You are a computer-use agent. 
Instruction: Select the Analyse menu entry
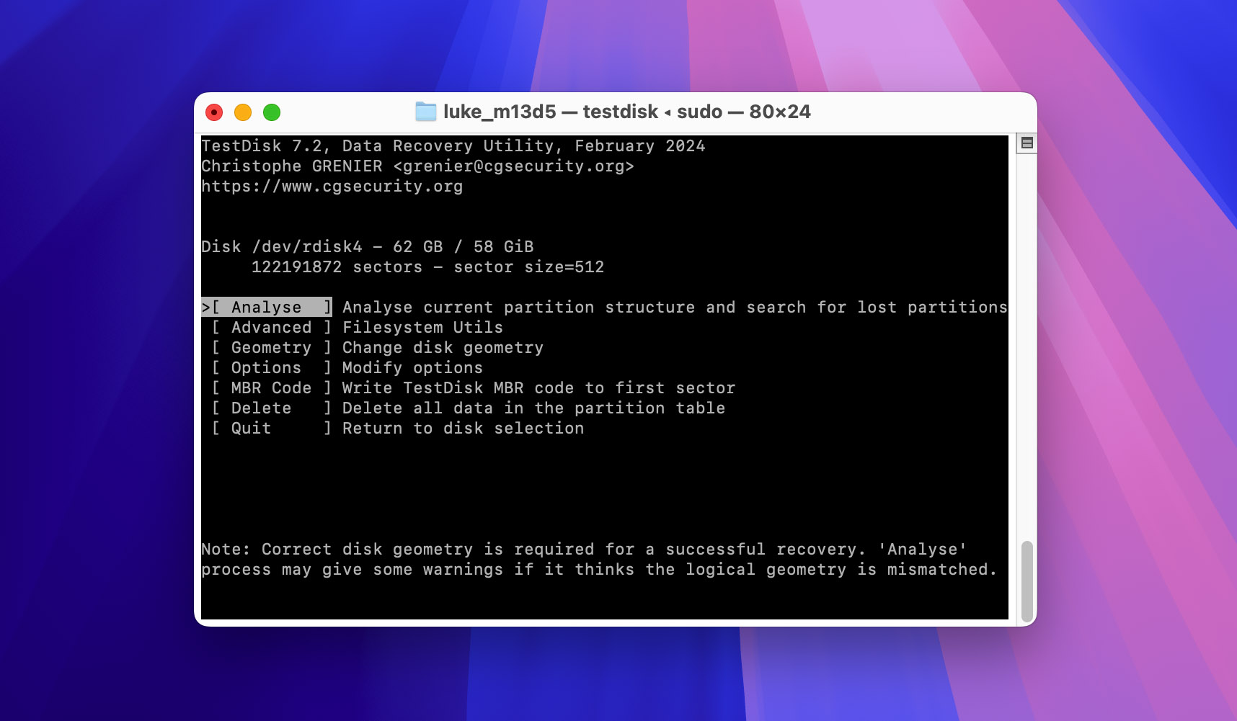(267, 307)
